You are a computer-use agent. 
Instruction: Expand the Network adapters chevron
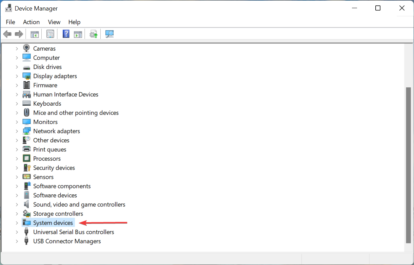pyautogui.click(x=17, y=131)
